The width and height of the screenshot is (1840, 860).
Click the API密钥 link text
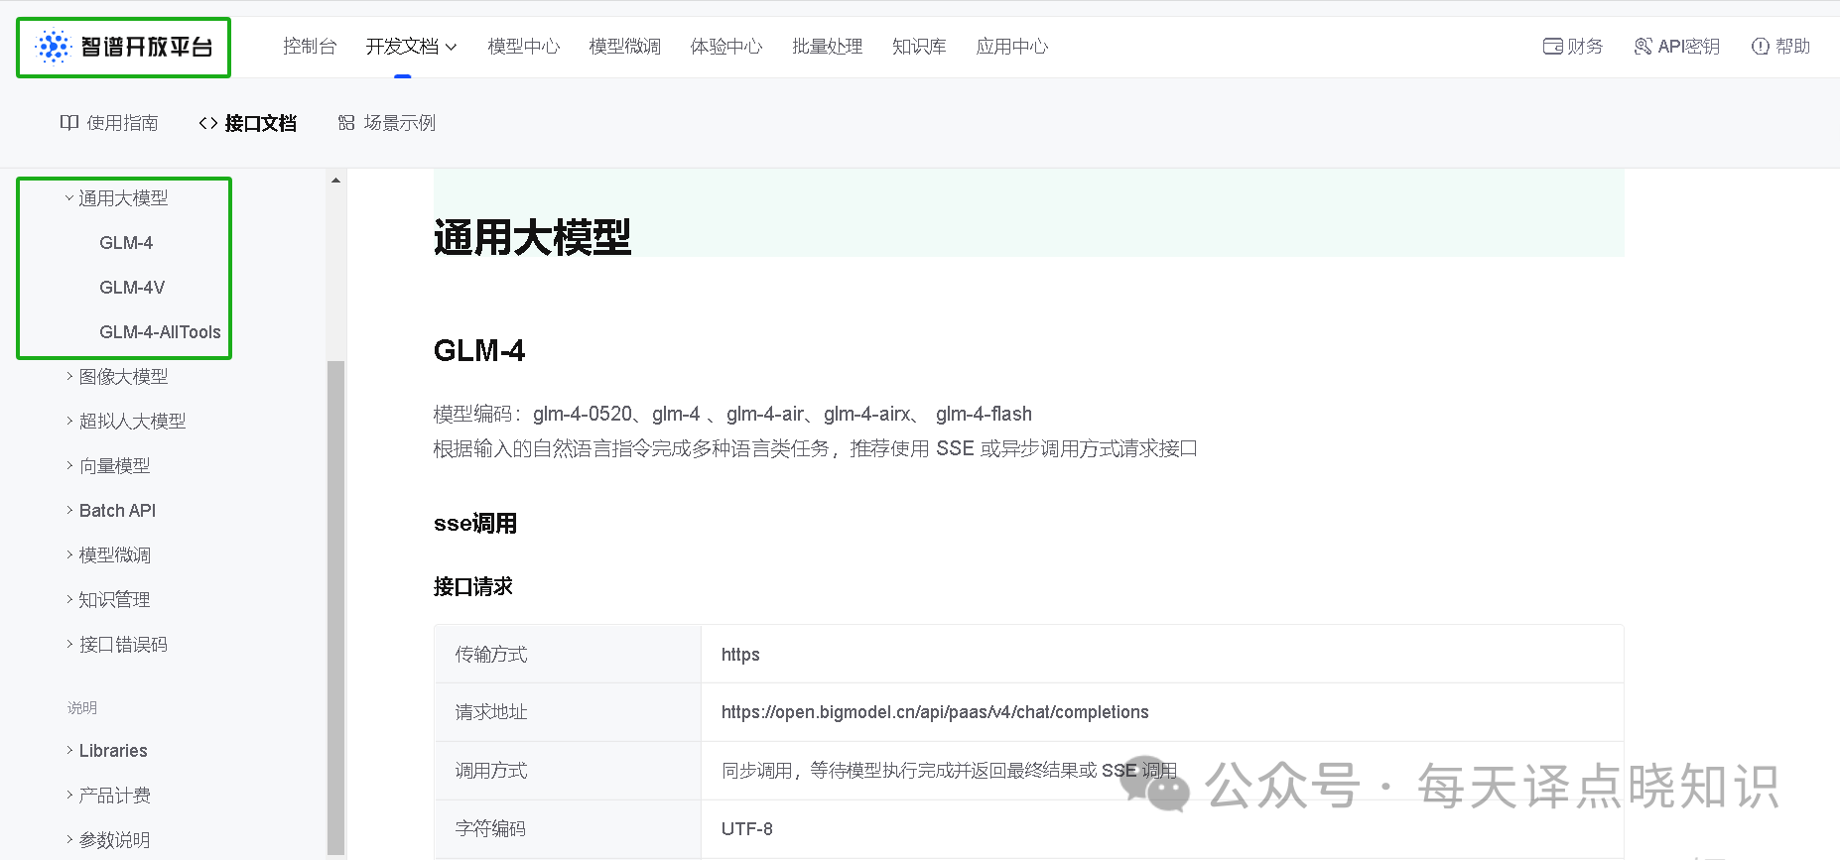(1688, 47)
